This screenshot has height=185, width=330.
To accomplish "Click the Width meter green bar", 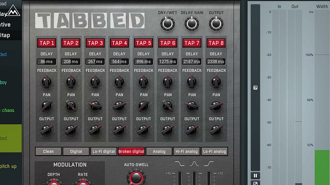I will (x=322, y=168).
